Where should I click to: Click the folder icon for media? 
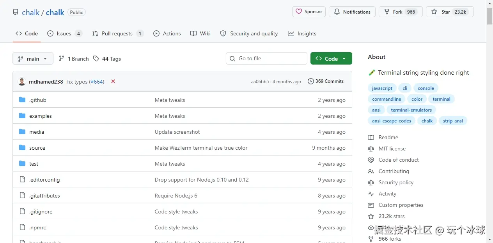22,132
